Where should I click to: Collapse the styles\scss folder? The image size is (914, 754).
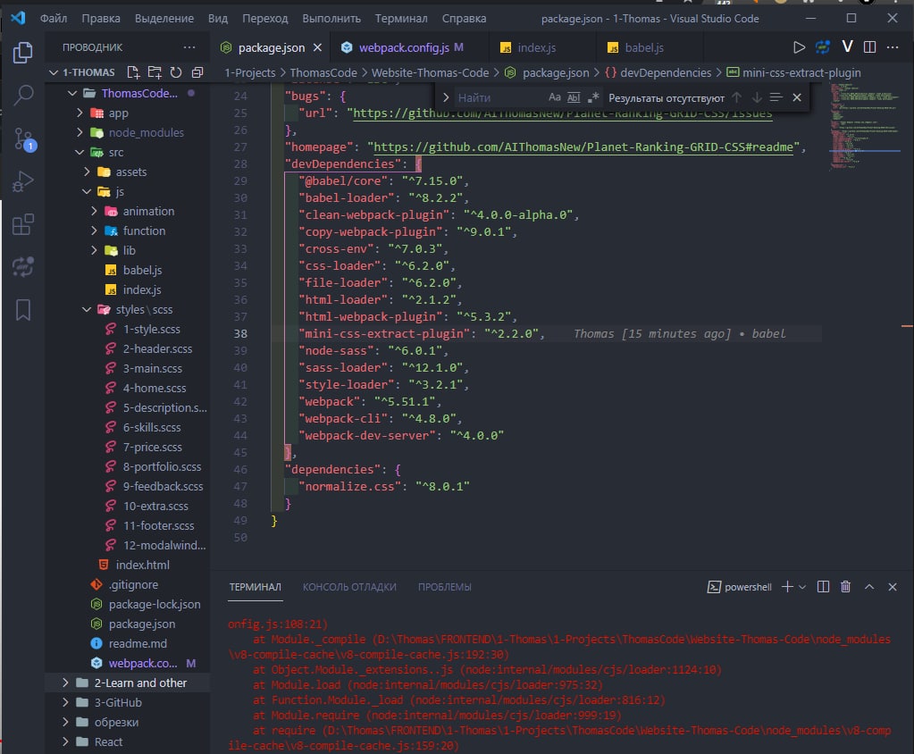coord(87,309)
